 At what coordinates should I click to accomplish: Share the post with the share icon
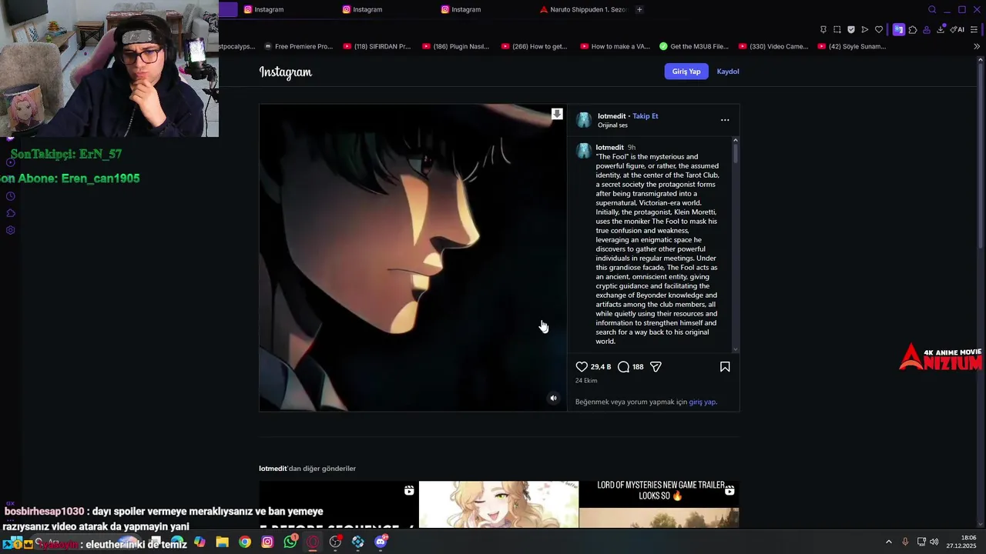(x=656, y=367)
